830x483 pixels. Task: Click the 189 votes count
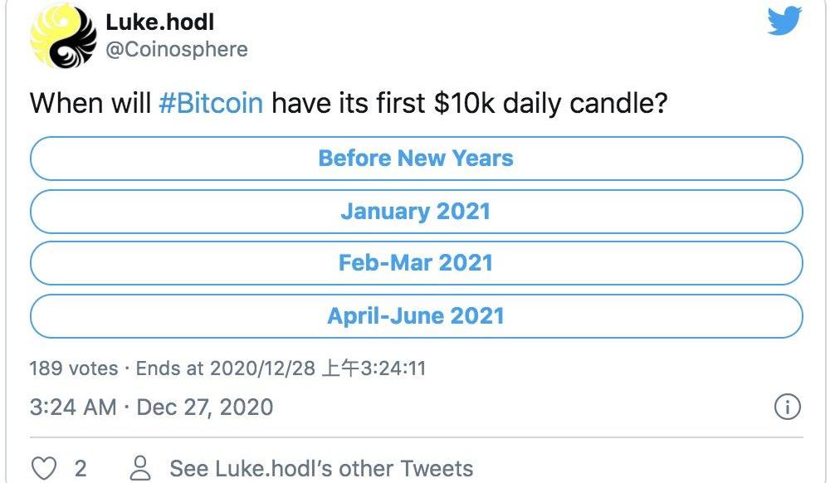pyautogui.click(x=74, y=368)
